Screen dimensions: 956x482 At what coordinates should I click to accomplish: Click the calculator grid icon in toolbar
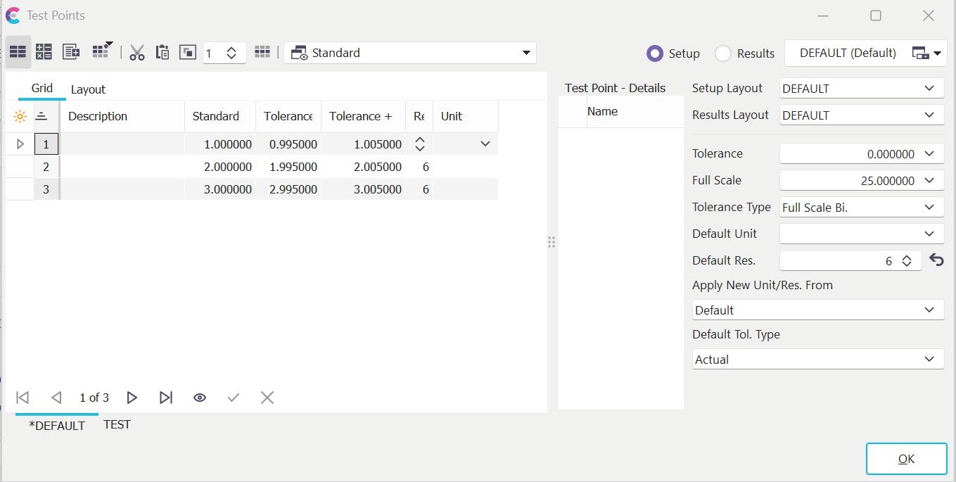click(x=44, y=52)
